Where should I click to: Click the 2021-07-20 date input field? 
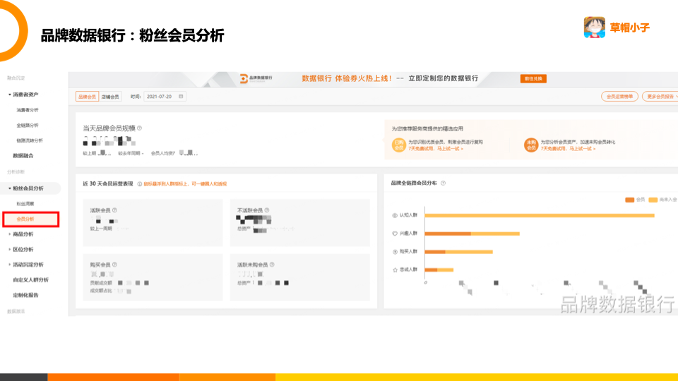(x=165, y=97)
